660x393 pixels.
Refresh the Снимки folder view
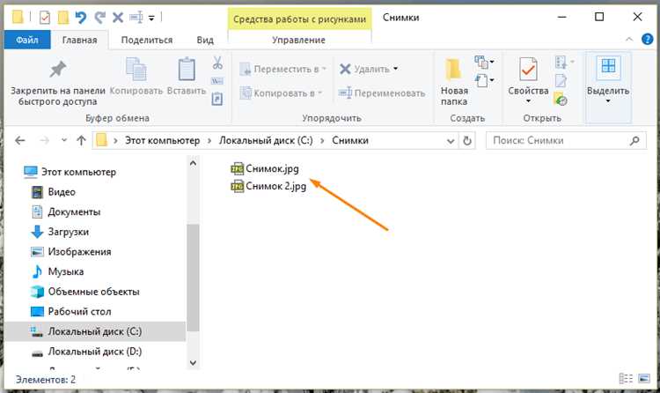(466, 140)
